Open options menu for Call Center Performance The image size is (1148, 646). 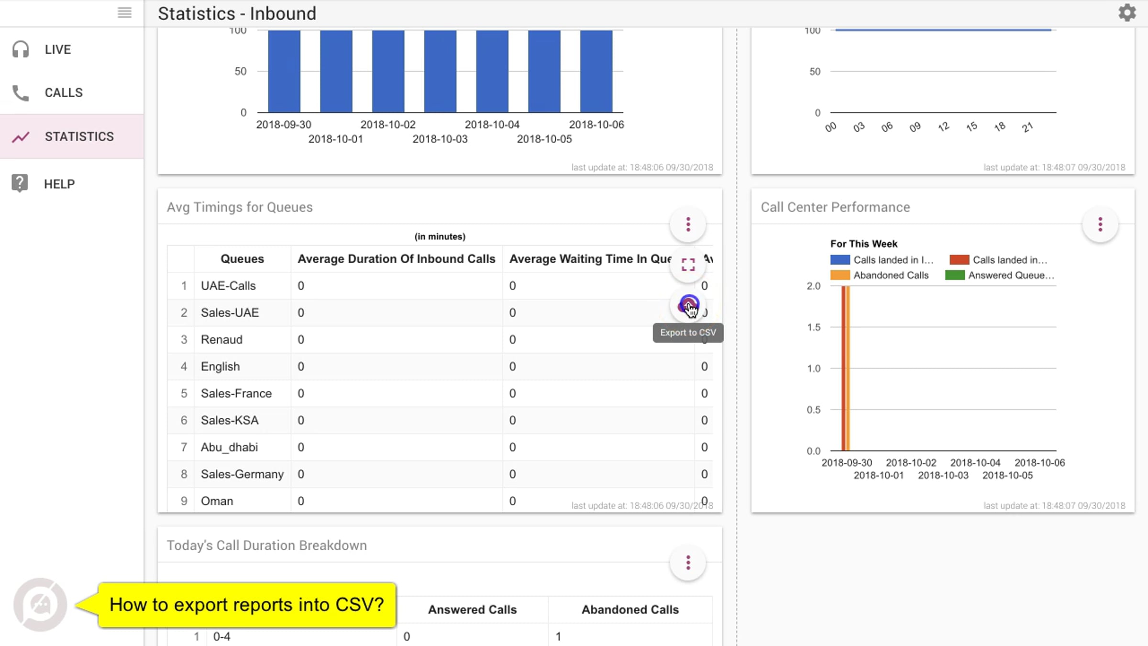[x=1100, y=224]
